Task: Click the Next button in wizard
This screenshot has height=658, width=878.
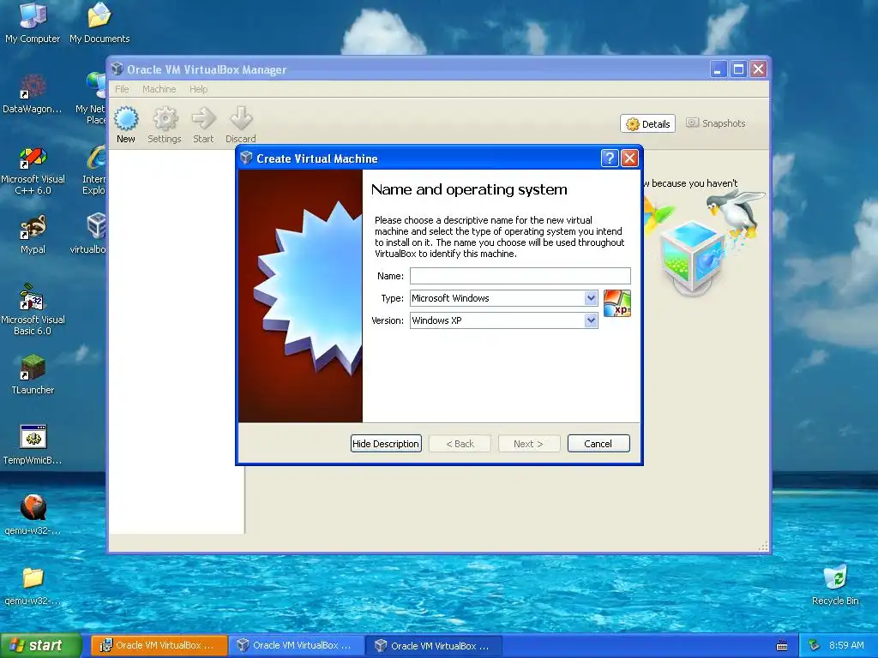Action: [528, 444]
